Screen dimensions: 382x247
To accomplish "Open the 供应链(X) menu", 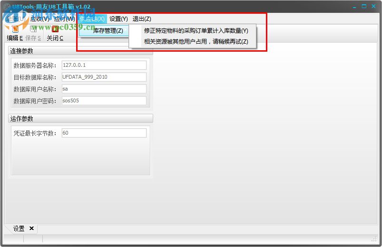I will (x=93, y=19).
